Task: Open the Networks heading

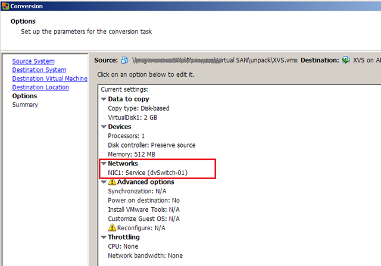Action: tap(123, 164)
